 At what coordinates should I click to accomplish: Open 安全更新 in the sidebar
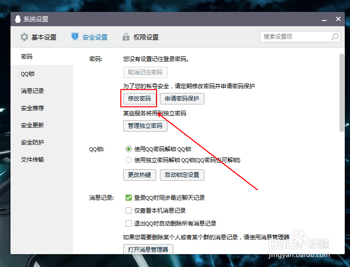point(42,125)
